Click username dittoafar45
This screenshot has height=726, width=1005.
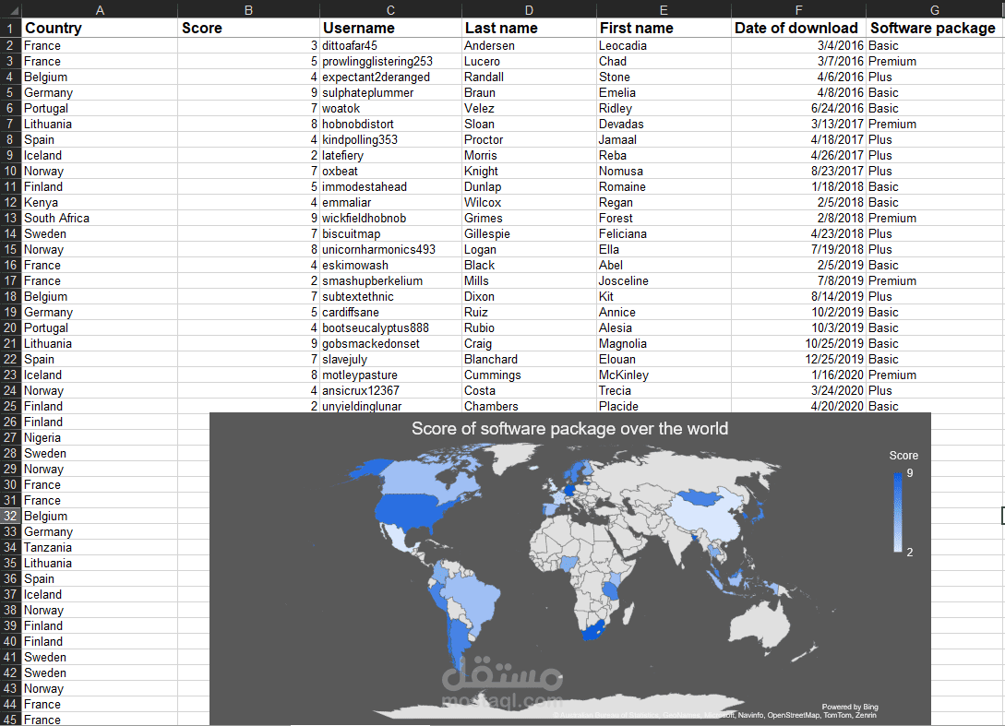coord(390,45)
